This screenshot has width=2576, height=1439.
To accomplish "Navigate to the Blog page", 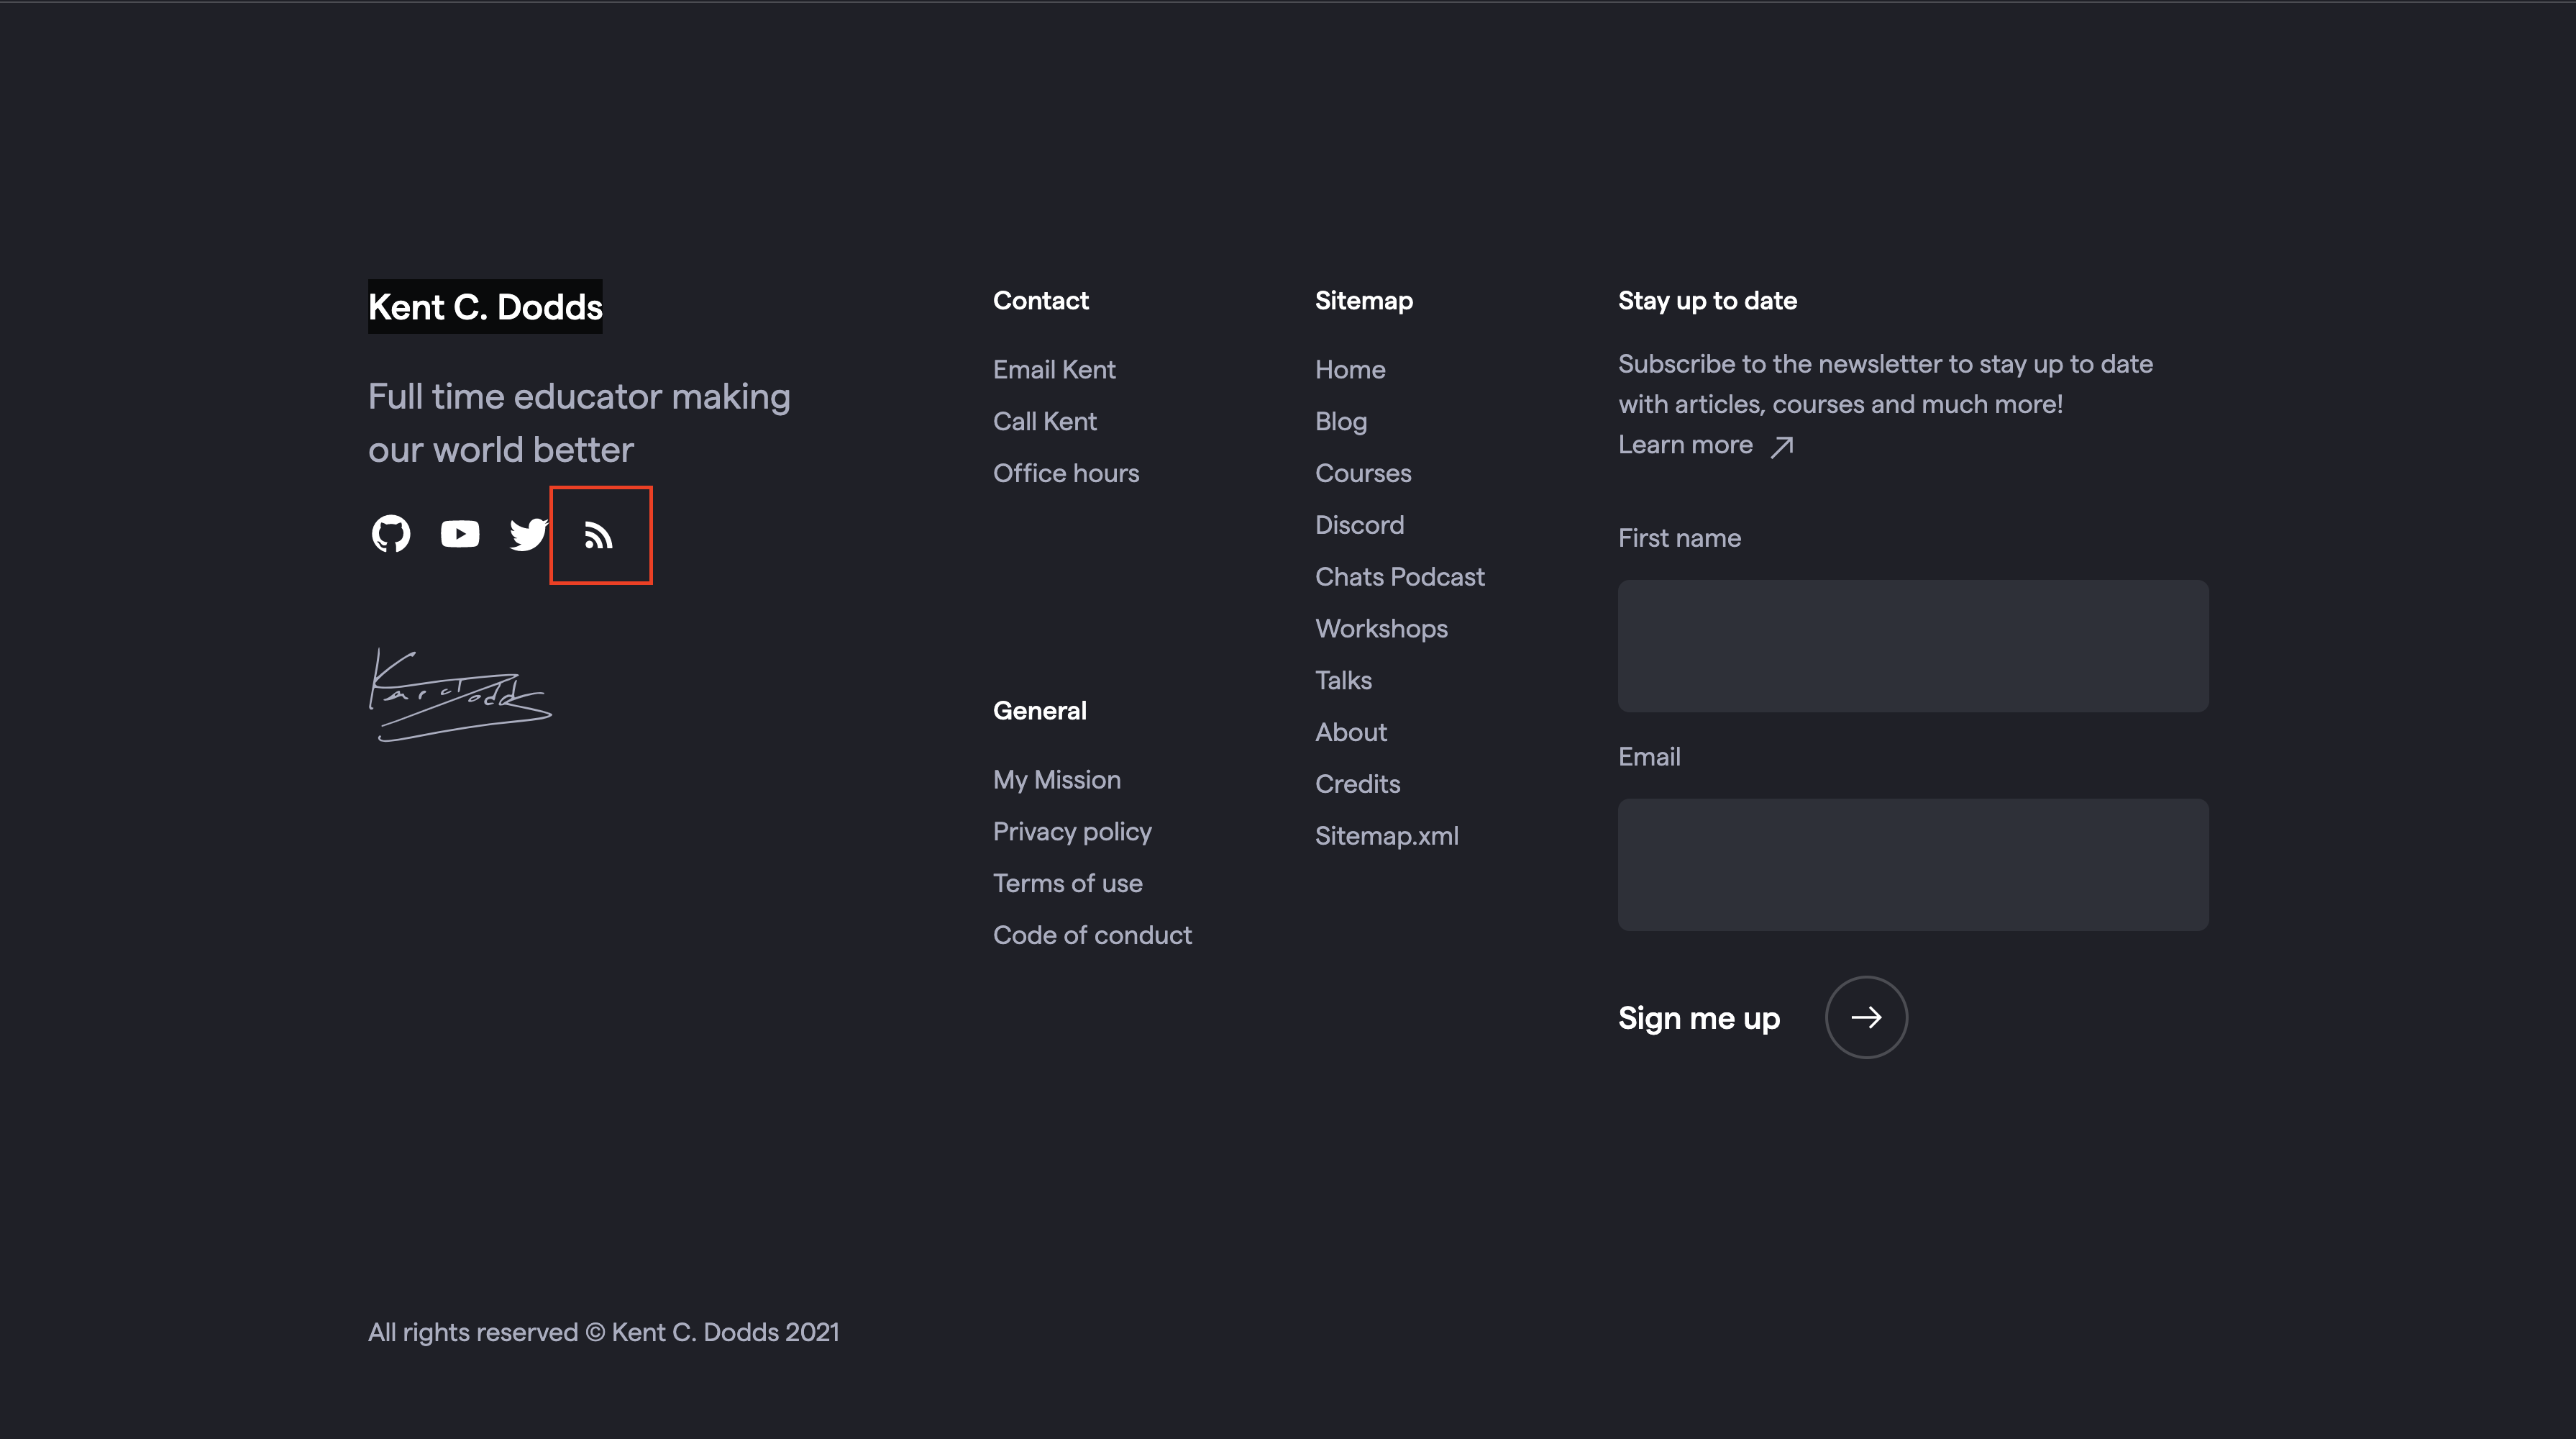I will coord(1340,422).
